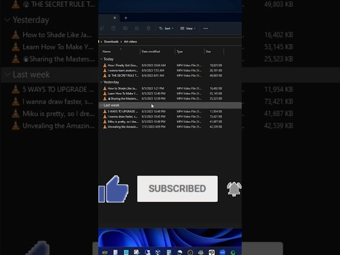Click the Share icon in the Explorer toolbar
Image resolution: width=340 pixels, height=255 pixels.
tap(137, 28)
